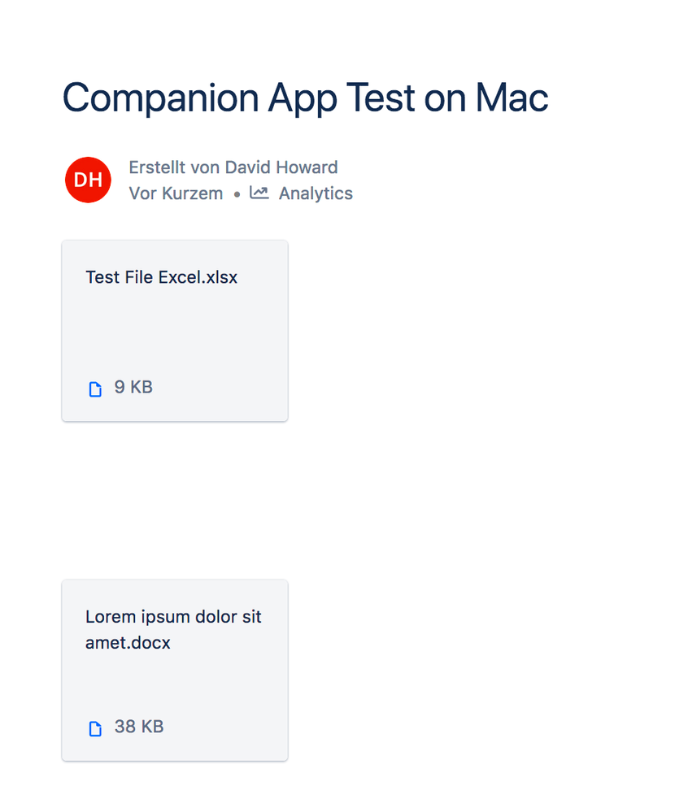
Task: Open the Analytics link text
Action: pyautogui.click(x=316, y=193)
